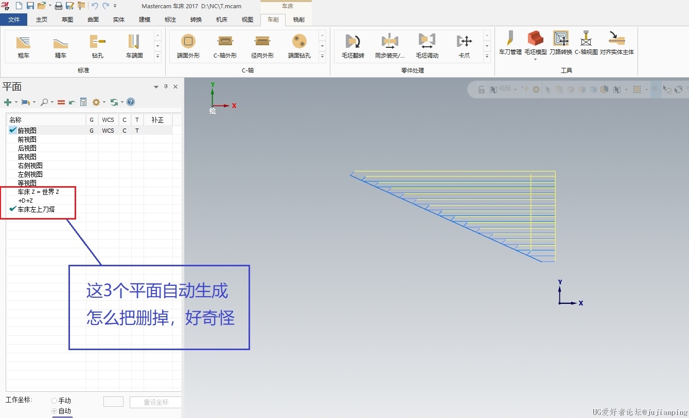Expand the C-轴 gallery more arrow

(x=322, y=56)
